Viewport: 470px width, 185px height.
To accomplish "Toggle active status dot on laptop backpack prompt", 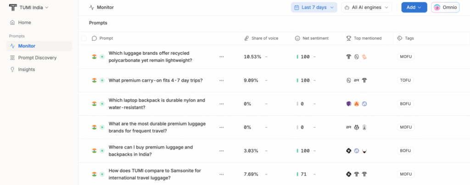I will pyautogui.click(x=102, y=103).
